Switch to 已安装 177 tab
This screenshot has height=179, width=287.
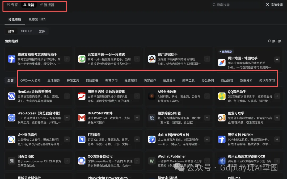(37, 20)
